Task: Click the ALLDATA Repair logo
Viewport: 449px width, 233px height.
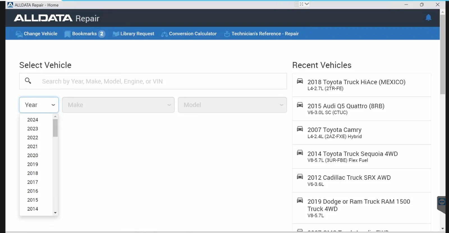Action: click(57, 18)
